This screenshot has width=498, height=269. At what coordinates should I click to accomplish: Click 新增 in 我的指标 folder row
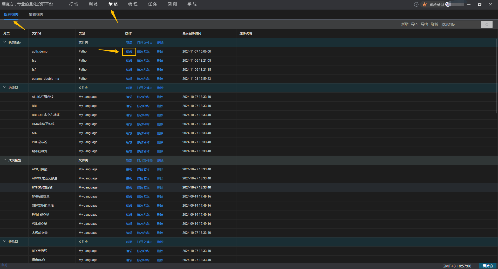[129, 43]
